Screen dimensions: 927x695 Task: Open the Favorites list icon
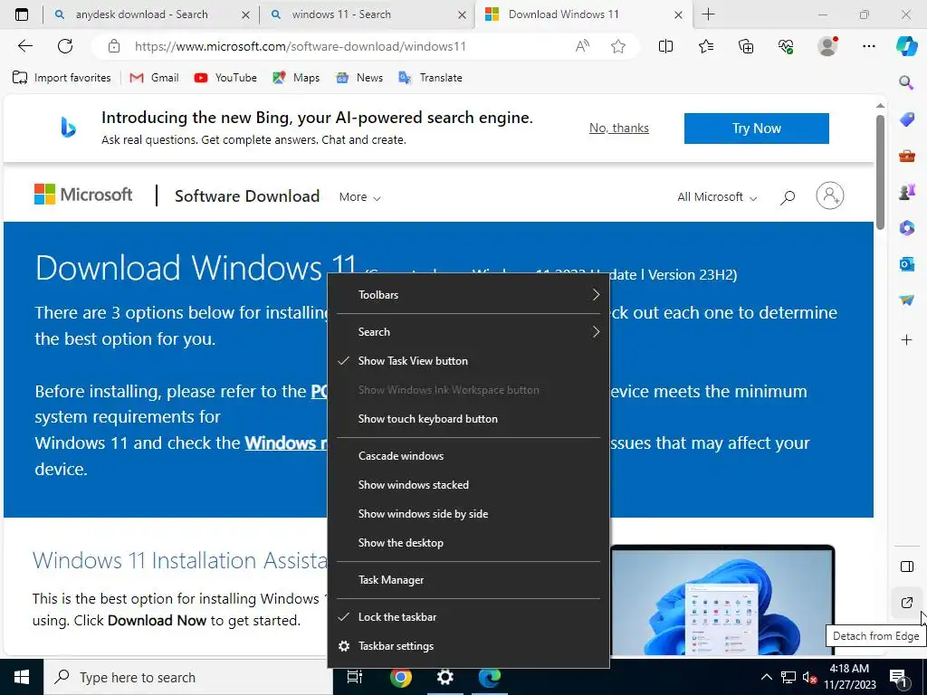(706, 46)
